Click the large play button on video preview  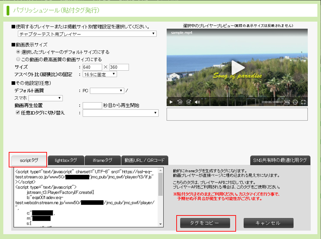(237, 67)
